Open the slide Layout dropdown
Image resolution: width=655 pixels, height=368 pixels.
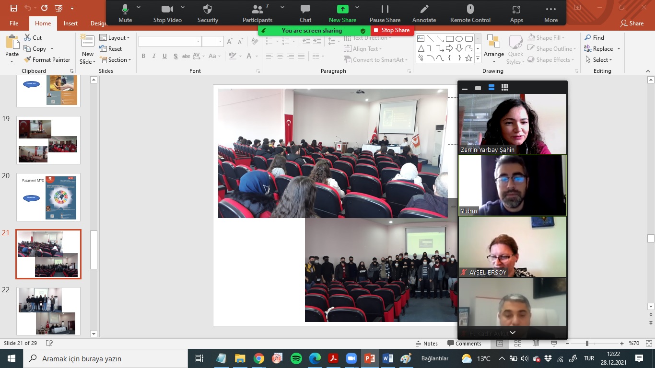pos(115,37)
